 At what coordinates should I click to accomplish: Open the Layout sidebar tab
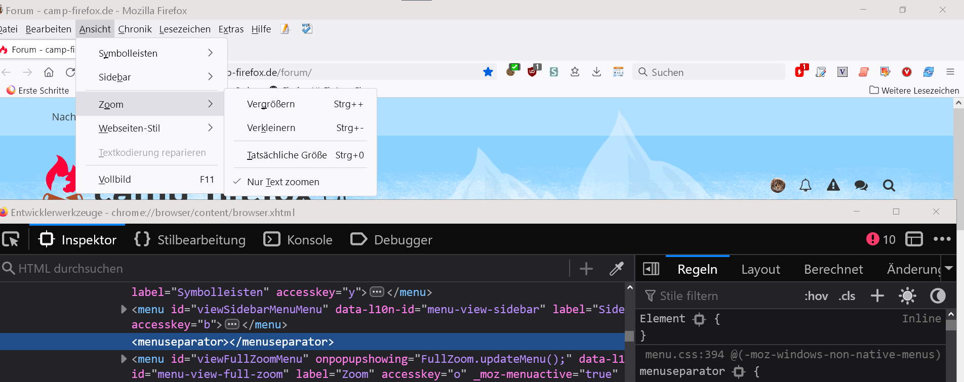pos(760,269)
